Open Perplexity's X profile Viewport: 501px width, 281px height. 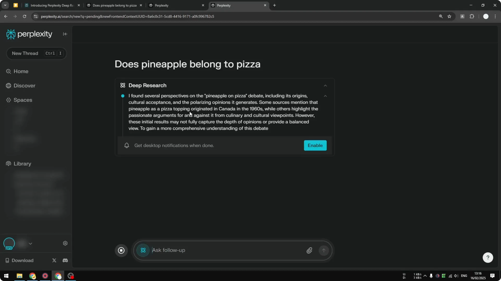point(54,260)
